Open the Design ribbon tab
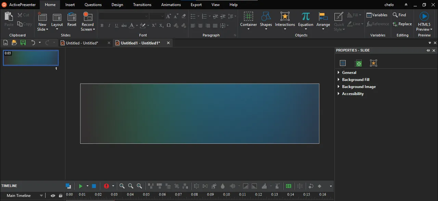Screen dimensions: 438x201 coord(117,5)
